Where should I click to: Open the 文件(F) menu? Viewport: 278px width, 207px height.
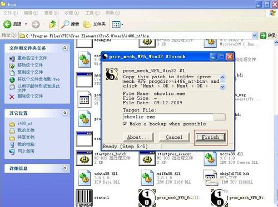tap(11, 13)
